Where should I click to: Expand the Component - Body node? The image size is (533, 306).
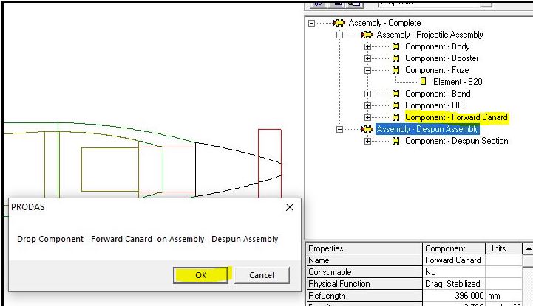coord(368,46)
